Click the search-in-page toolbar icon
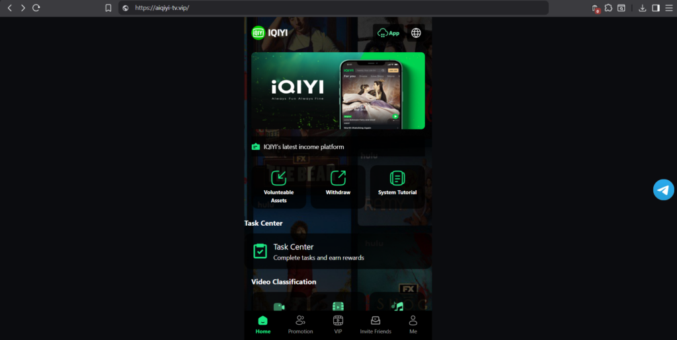This screenshot has width=677, height=340. coord(621,8)
